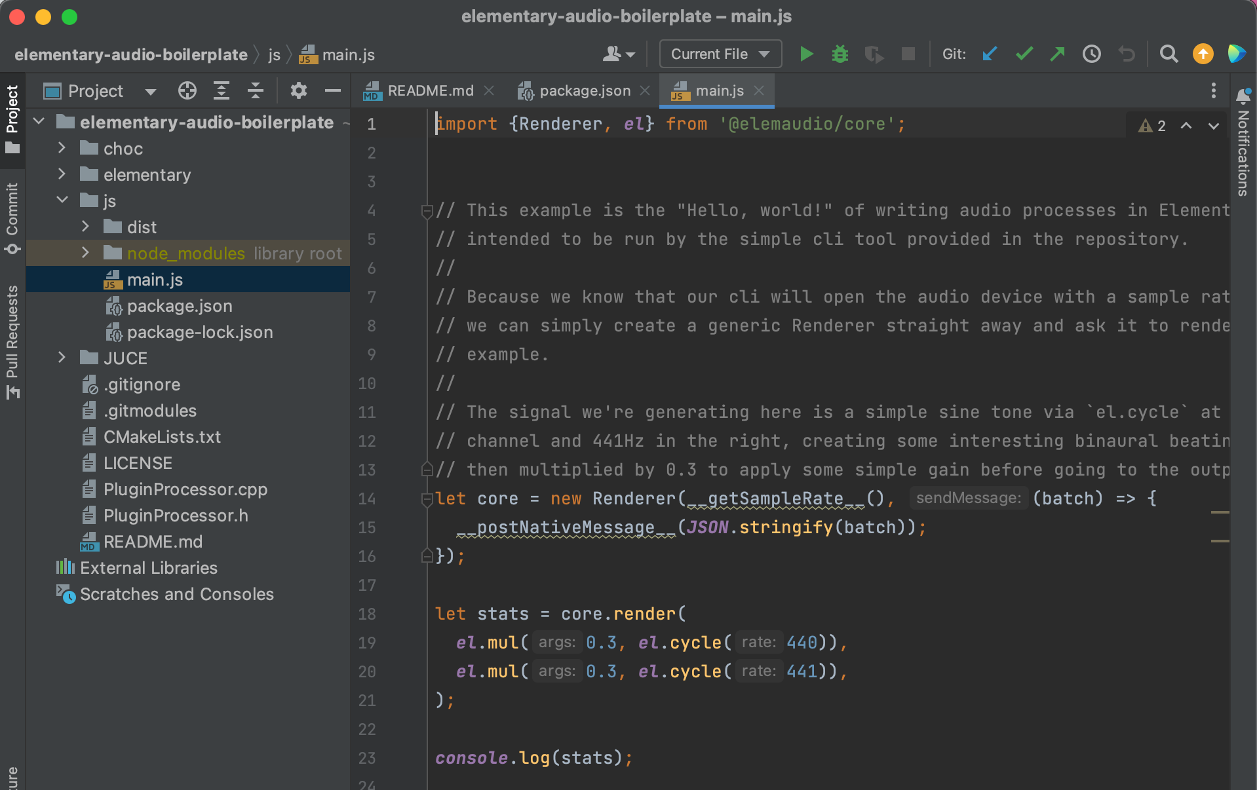Click the js breadcrumb in navigation bar
Screen dimensions: 1257x790
pos(274,55)
